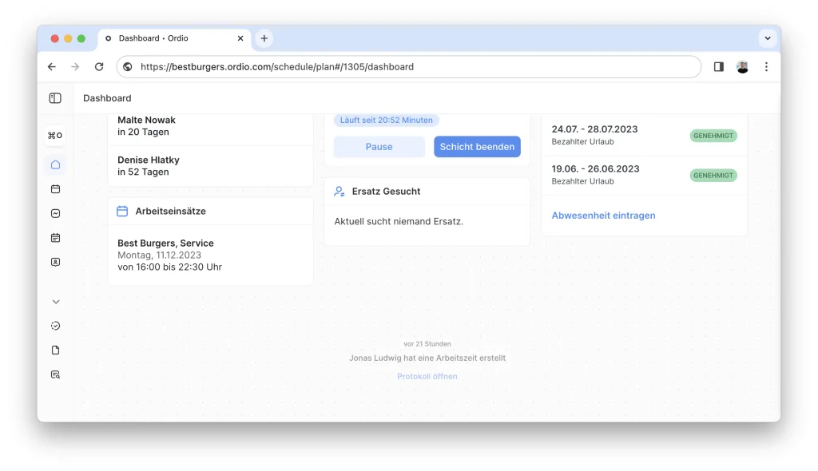Open the time tracking check icon
The width and height of the screenshot is (818, 471).
click(55, 326)
